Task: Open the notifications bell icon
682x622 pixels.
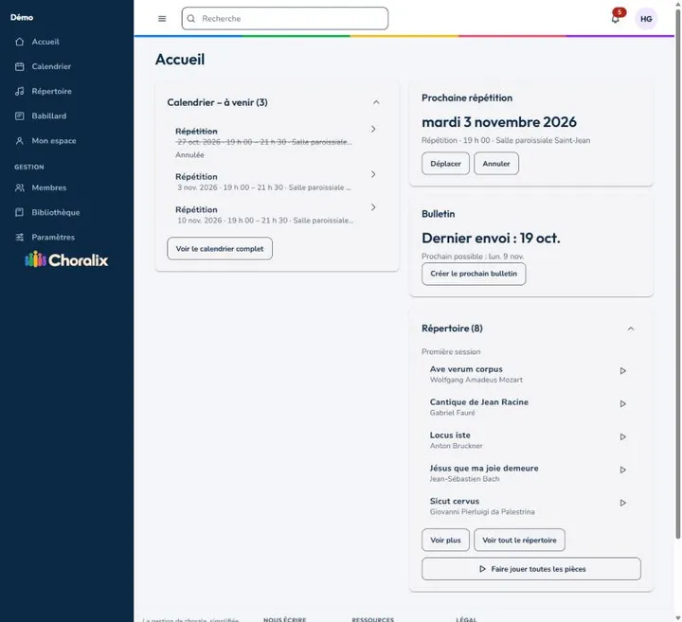Action: 615,19
